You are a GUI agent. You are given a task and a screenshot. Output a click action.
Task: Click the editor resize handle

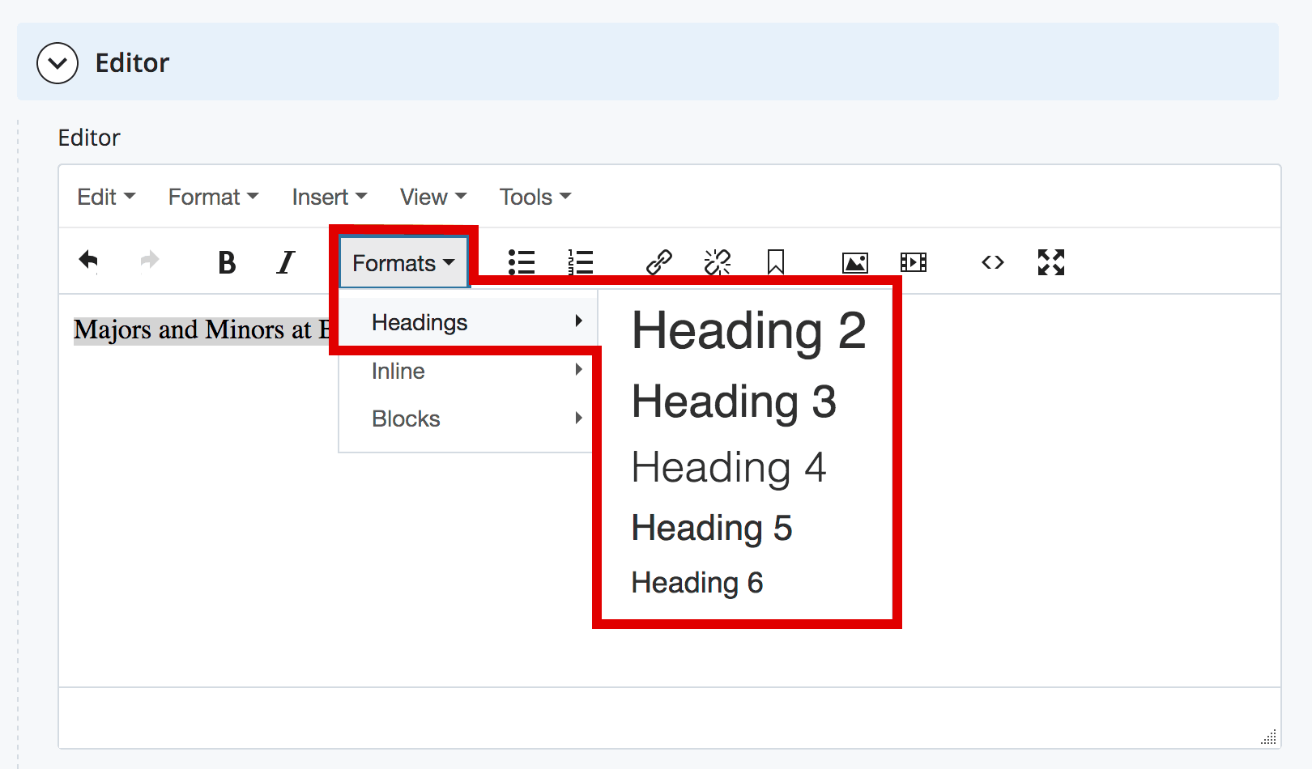(x=1269, y=737)
